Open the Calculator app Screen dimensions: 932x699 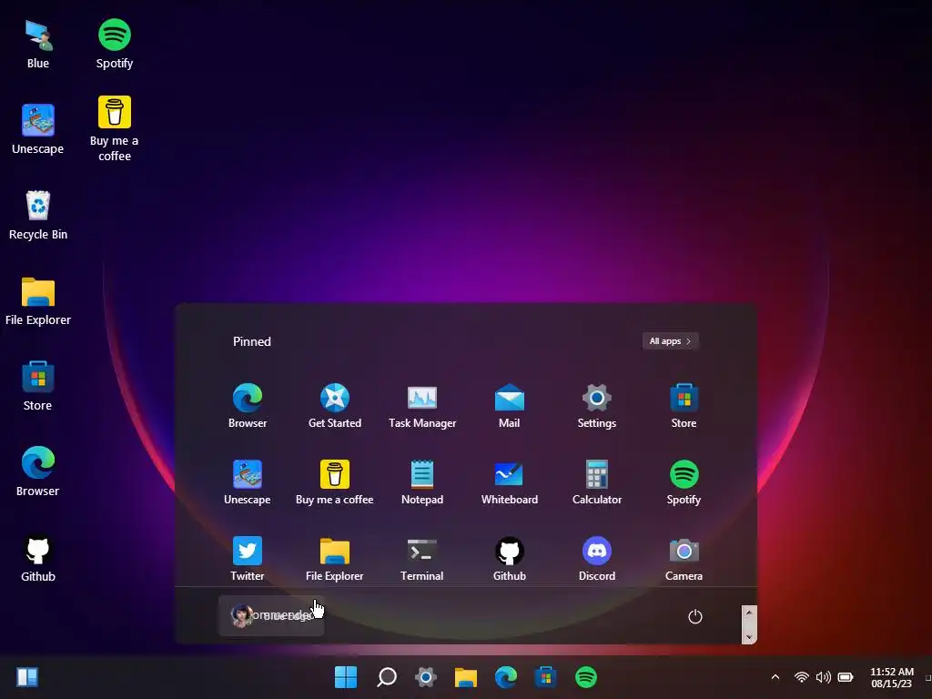[597, 482]
